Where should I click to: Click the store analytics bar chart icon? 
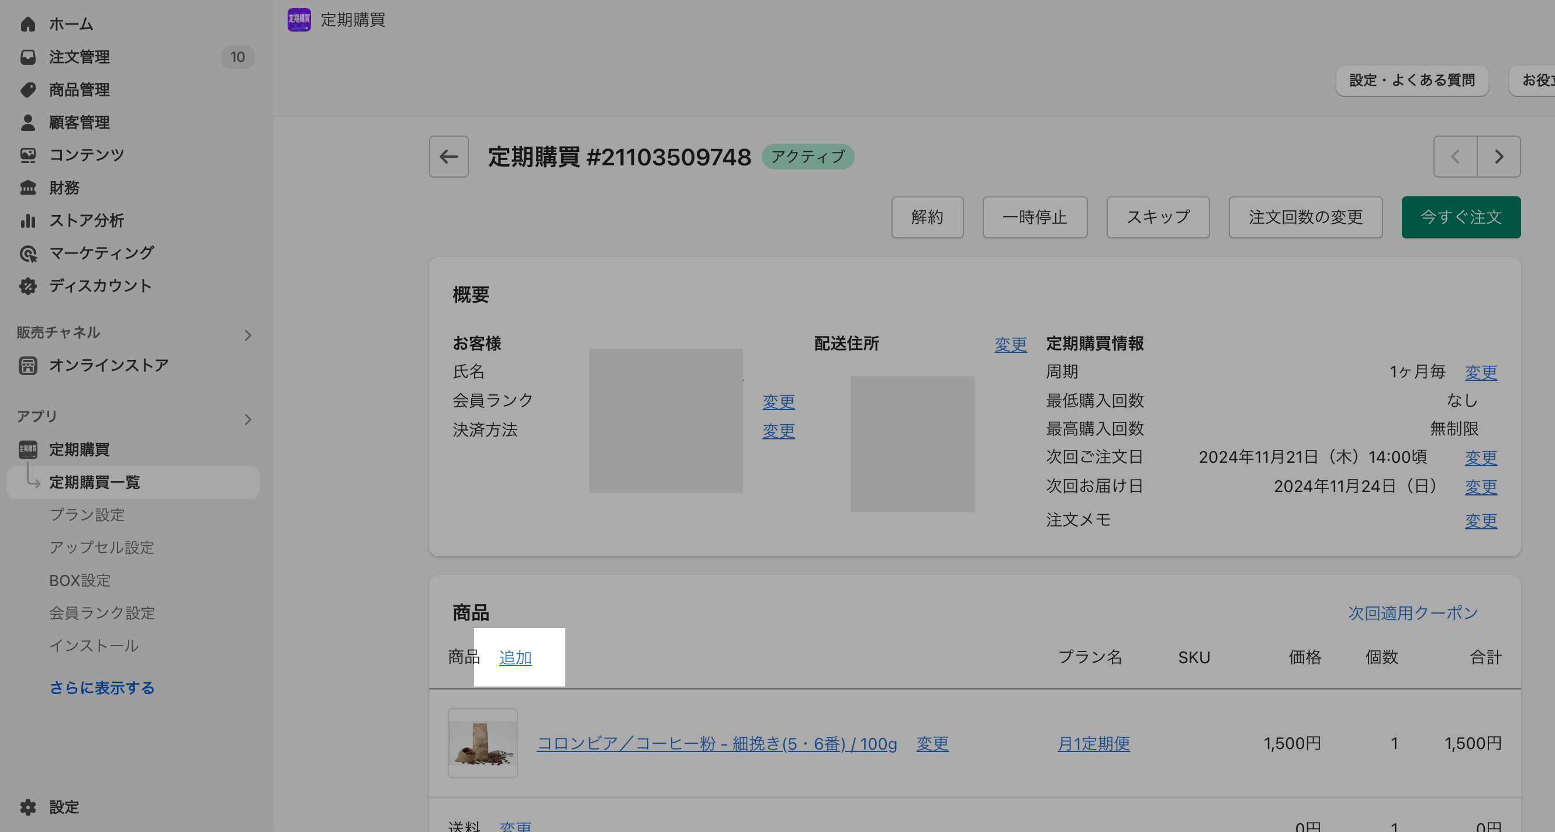pos(28,221)
